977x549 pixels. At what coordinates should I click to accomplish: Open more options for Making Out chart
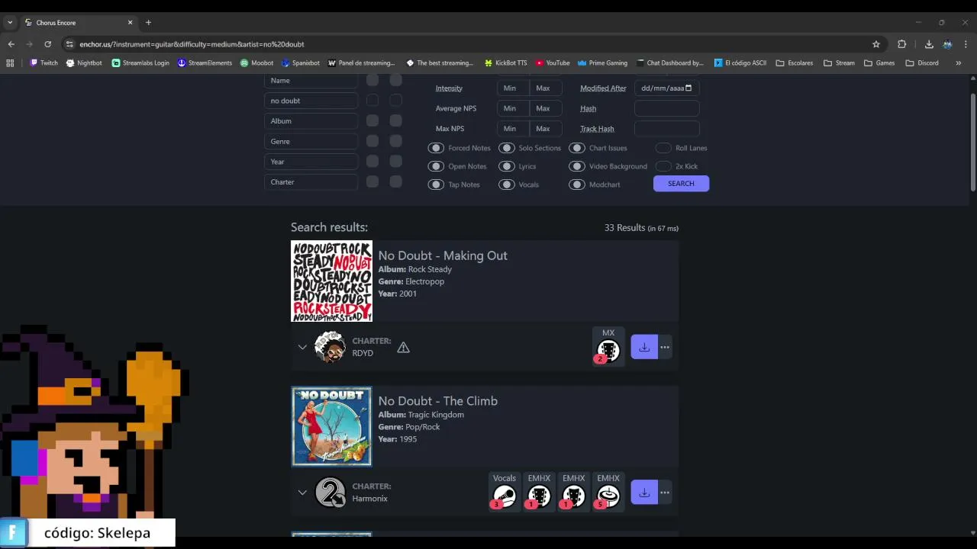[665, 347]
